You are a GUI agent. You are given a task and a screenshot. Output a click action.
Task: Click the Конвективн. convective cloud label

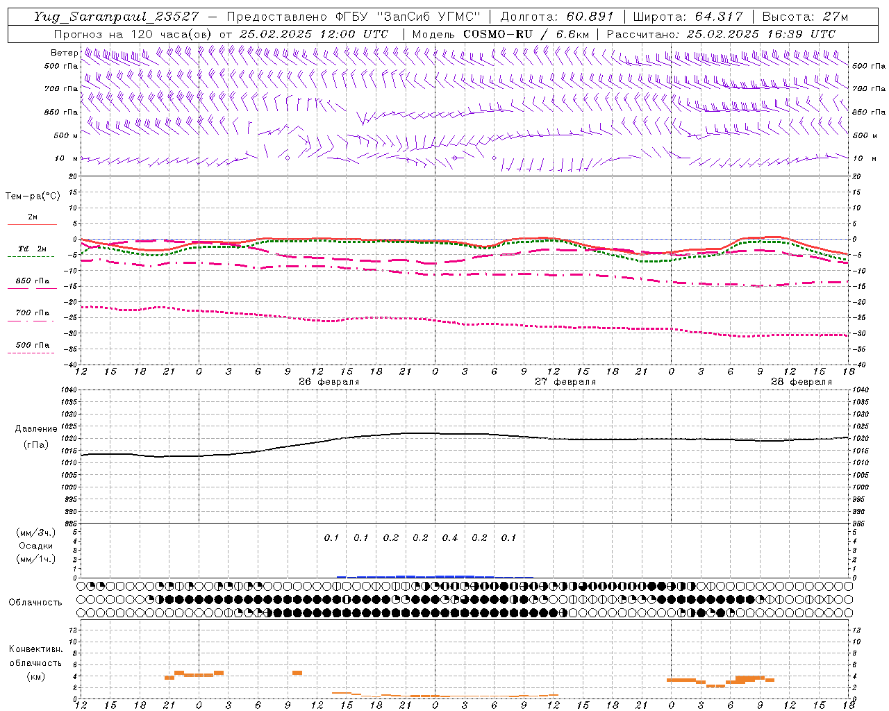point(35,649)
